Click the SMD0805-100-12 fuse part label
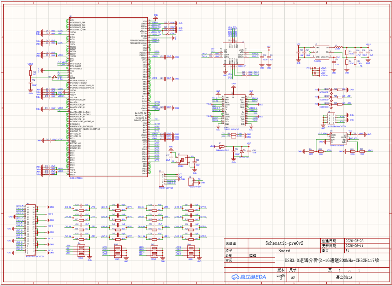Screen dimensions: 392x286 click(x=222, y=150)
